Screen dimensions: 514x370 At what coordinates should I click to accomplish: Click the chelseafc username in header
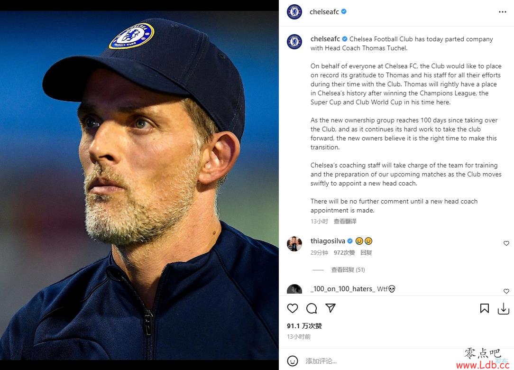(324, 12)
